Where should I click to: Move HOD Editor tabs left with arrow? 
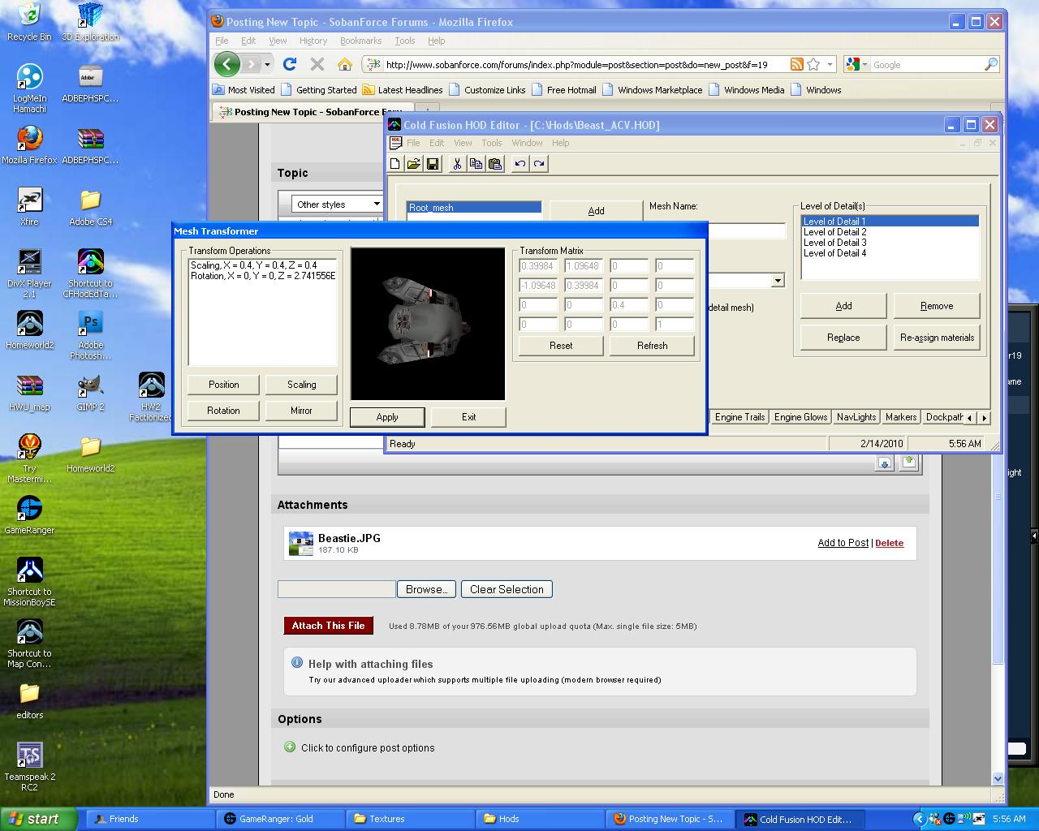click(x=969, y=417)
